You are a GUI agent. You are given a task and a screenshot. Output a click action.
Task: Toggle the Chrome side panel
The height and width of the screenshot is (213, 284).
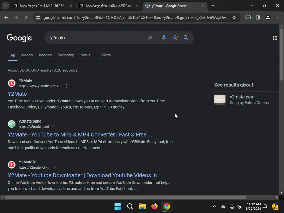(x=258, y=17)
